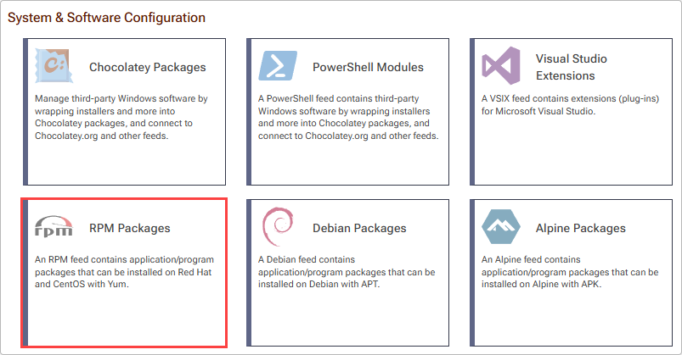Click the Alpine APK description paragraph

coord(570,272)
